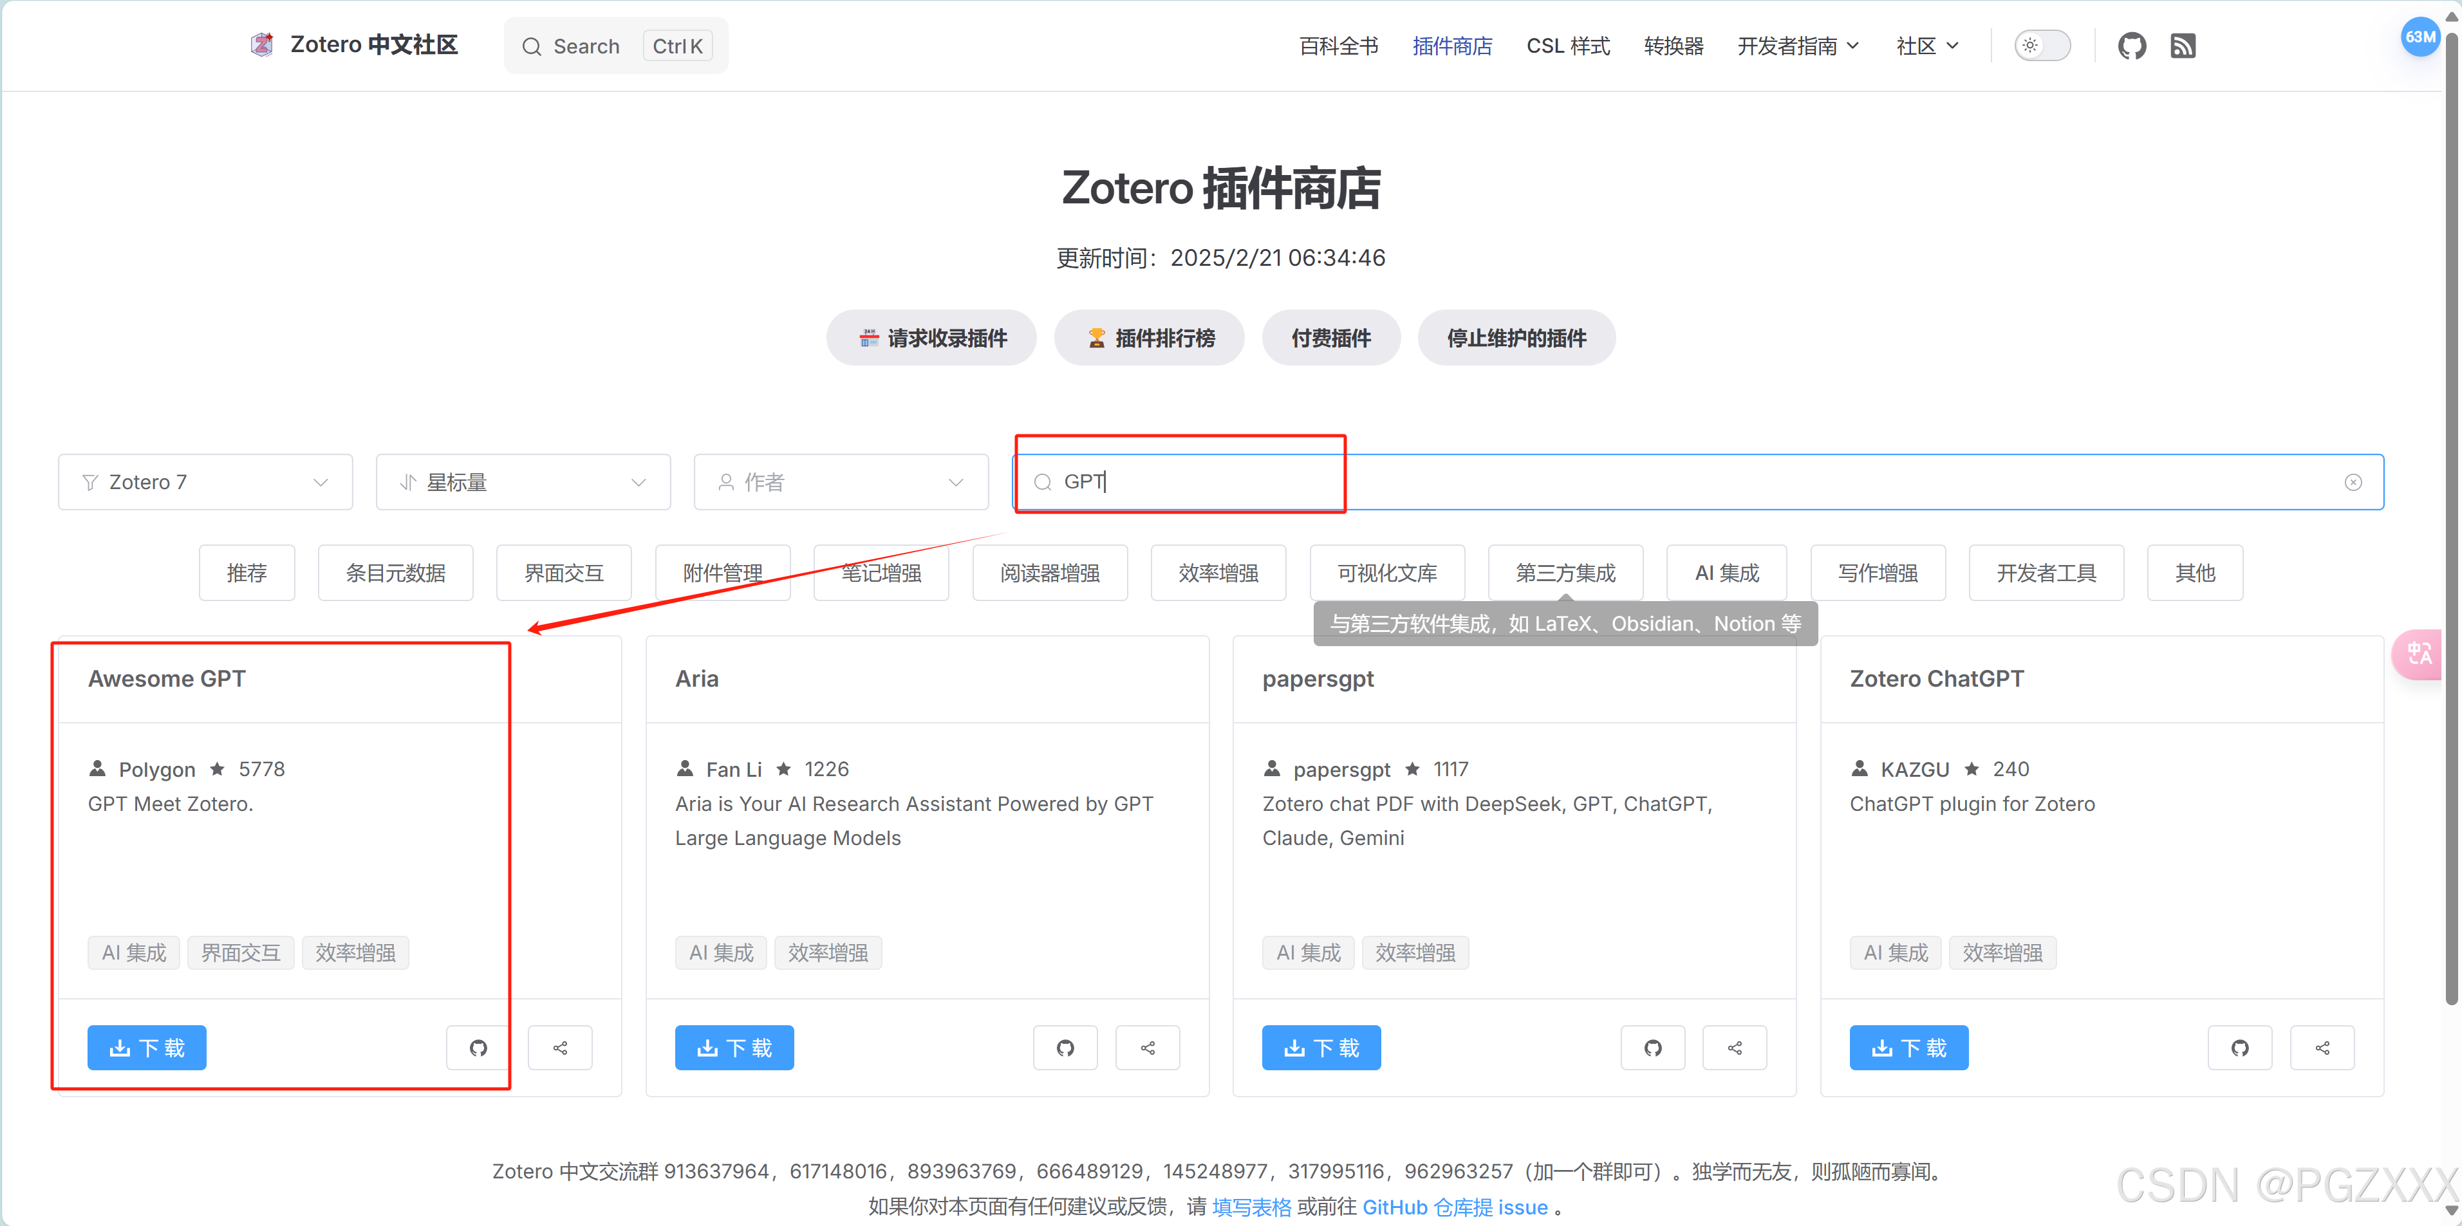The width and height of the screenshot is (2462, 1226).
Task: Open the GitHub repo icon for papersgpt
Action: click(1654, 1048)
